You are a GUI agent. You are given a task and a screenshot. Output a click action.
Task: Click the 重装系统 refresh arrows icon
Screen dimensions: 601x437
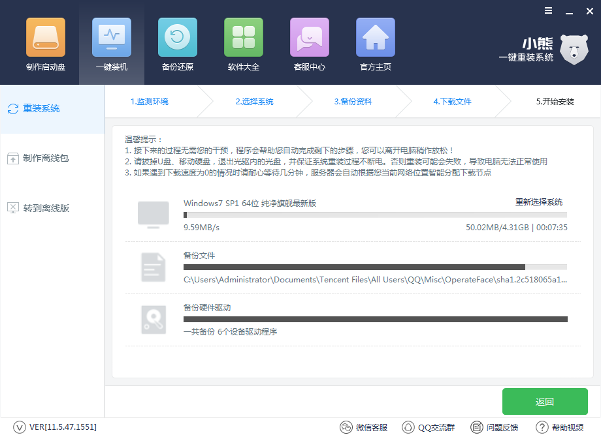tap(12, 109)
